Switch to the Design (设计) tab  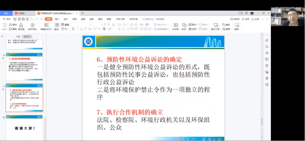click(x=66, y=19)
